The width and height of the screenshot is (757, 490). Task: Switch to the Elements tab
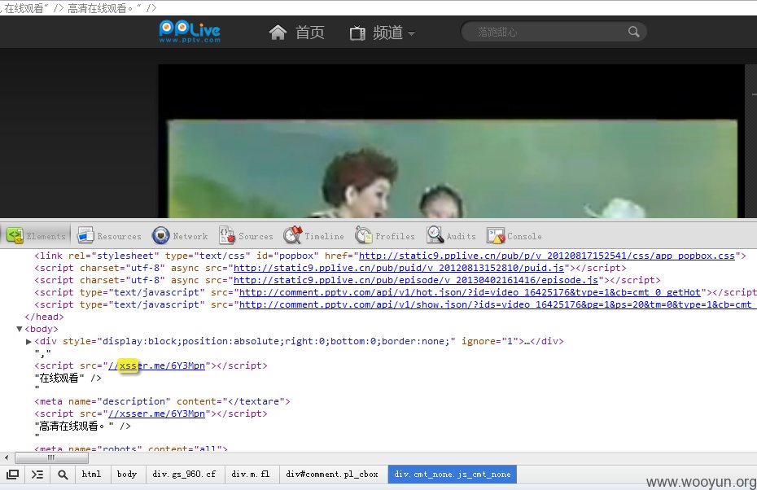click(x=36, y=236)
